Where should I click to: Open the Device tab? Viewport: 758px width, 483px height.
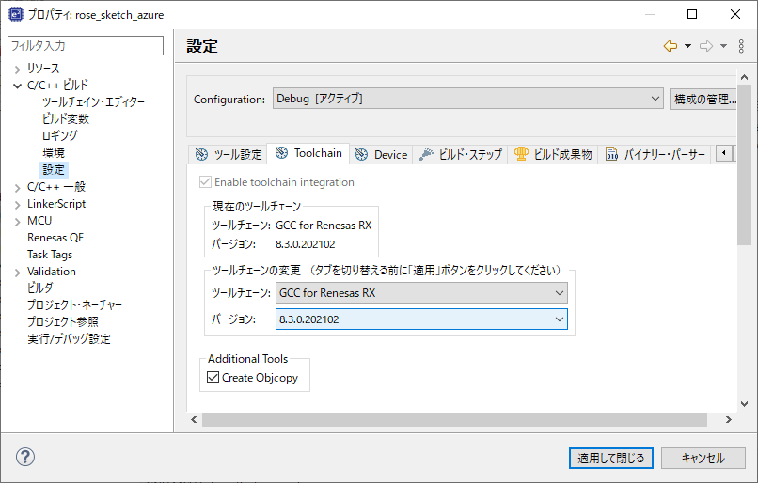[381, 154]
